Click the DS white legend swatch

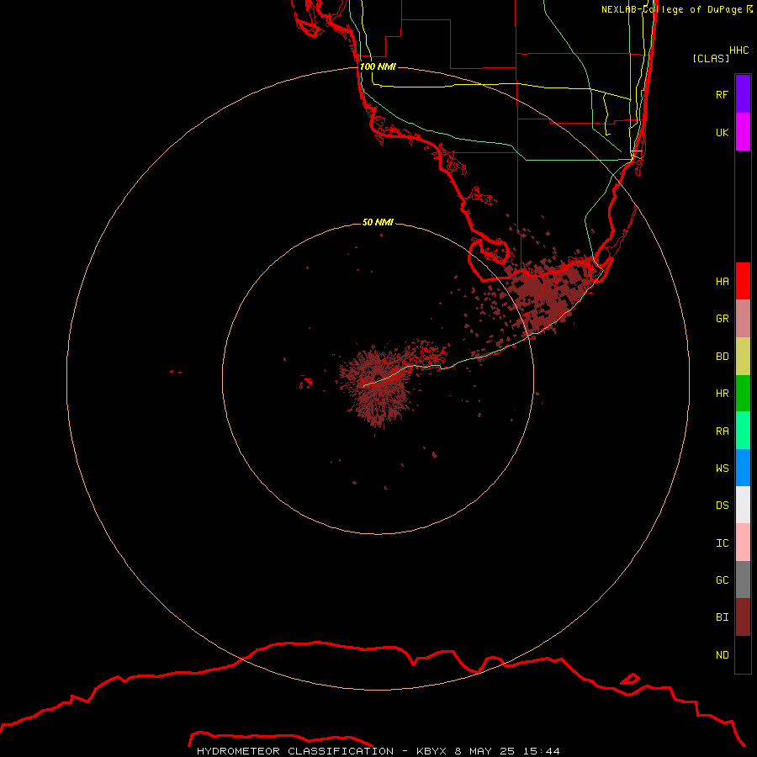(743, 505)
